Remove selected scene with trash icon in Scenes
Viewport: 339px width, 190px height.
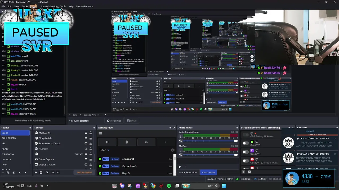point(8,173)
